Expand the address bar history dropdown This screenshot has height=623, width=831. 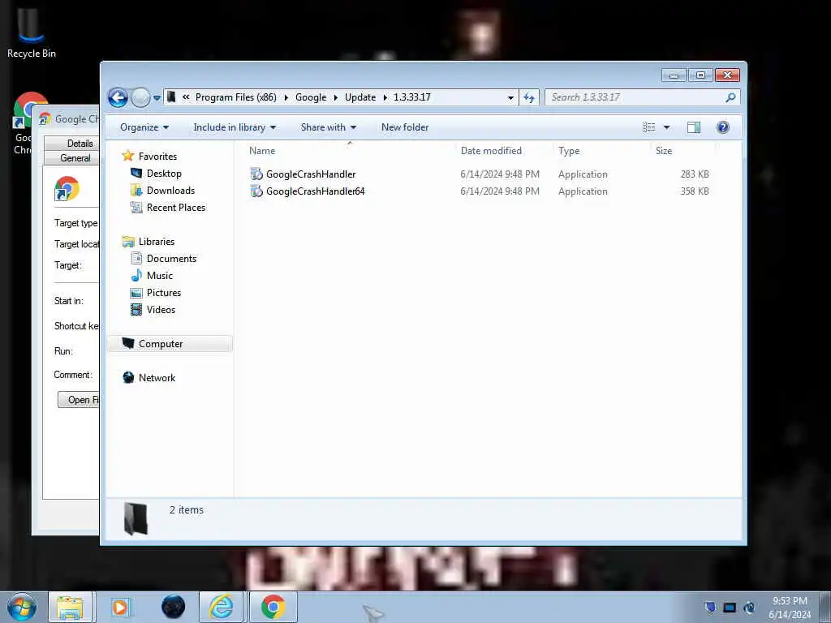(x=510, y=97)
